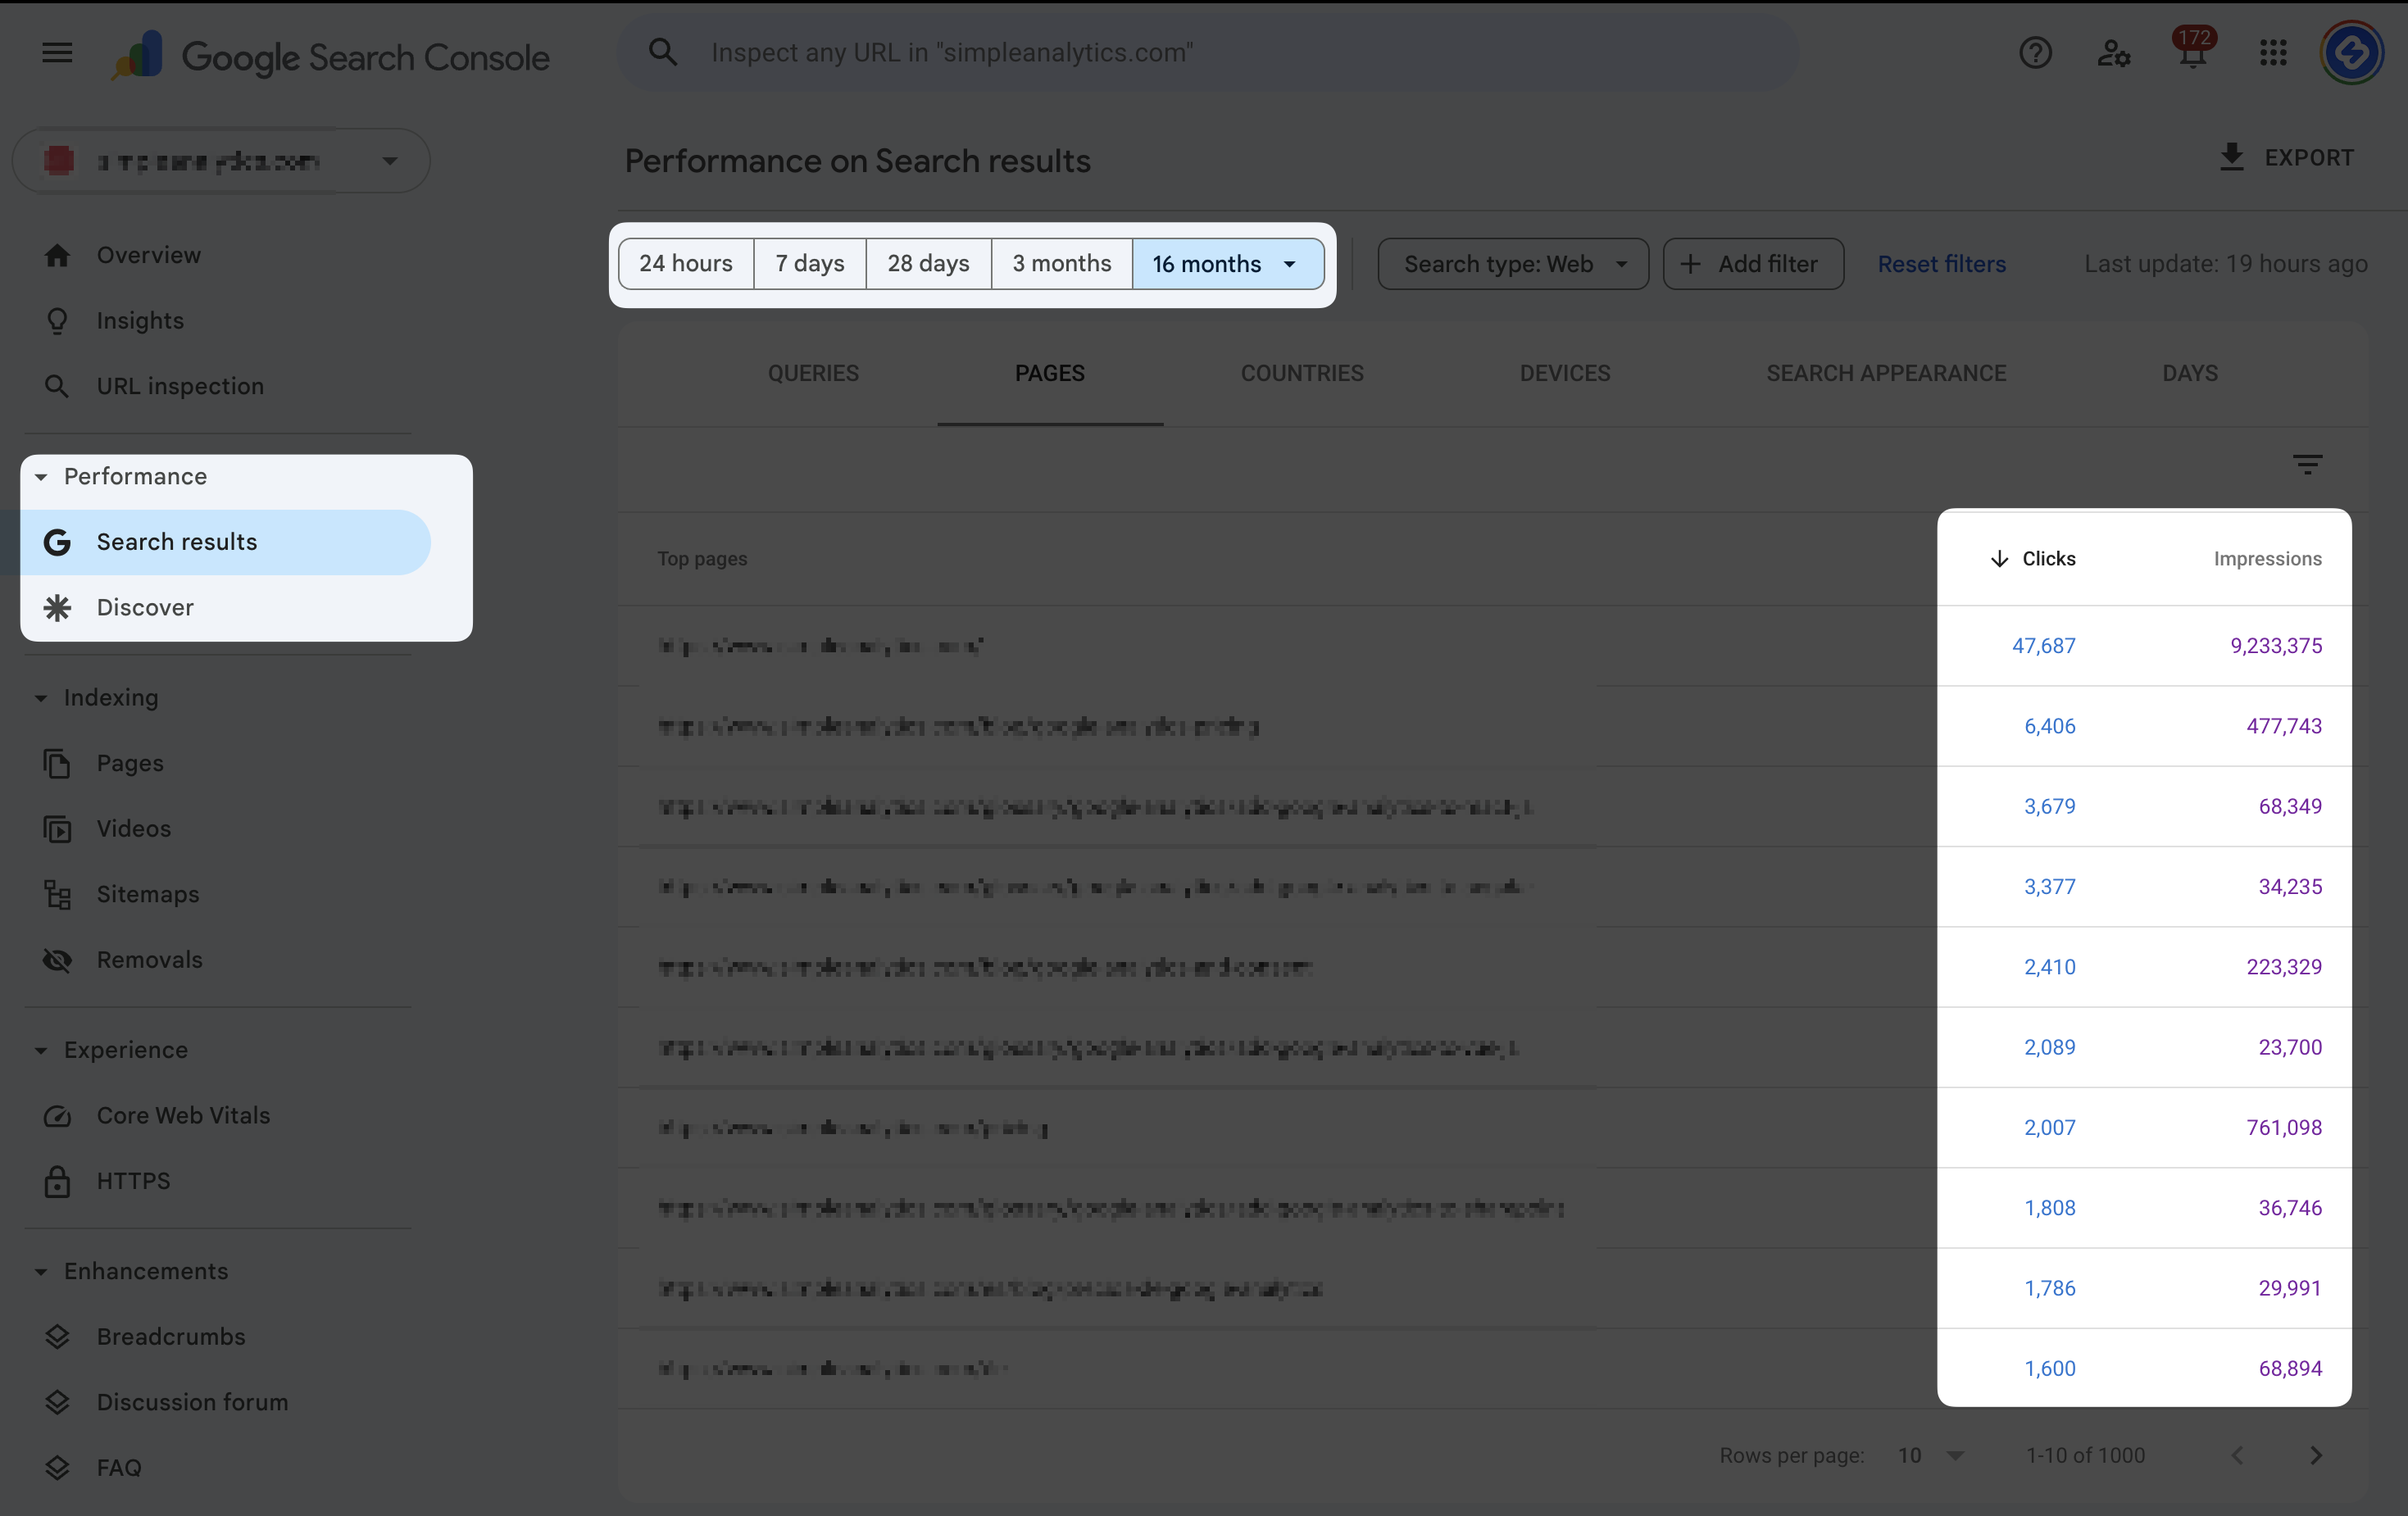The width and height of the screenshot is (2408, 1516).
Task: Click the Reset filters link
Action: point(1941,264)
